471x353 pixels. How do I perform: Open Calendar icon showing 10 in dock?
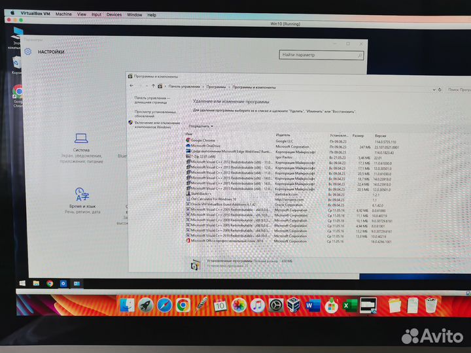pyautogui.click(x=220, y=305)
